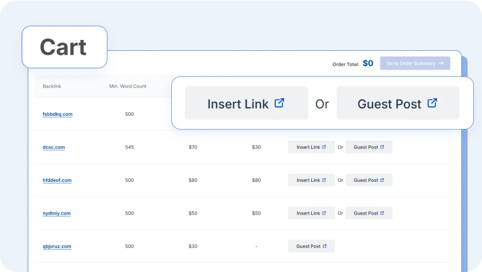Choose Insert Link for nydtniy.com

pyautogui.click(x=311, y=213)
